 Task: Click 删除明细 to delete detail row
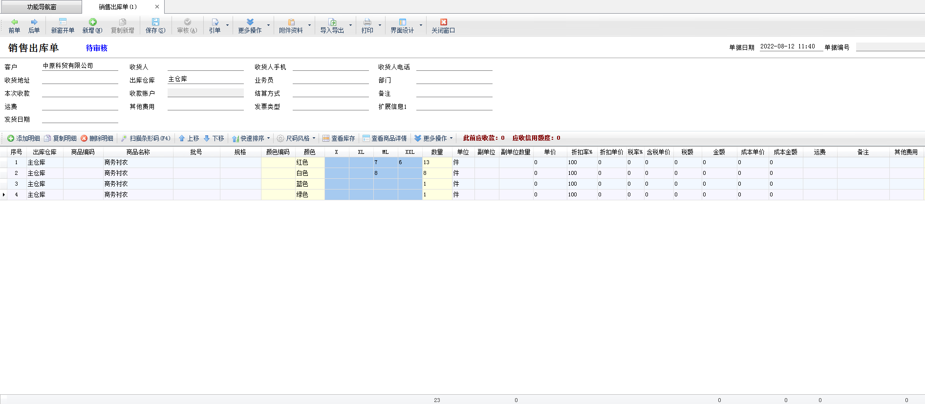pos(97,138)
